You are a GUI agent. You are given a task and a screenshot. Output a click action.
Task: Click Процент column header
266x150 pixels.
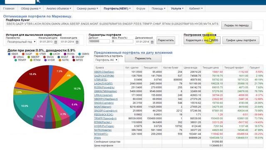[x=254, y=67]
